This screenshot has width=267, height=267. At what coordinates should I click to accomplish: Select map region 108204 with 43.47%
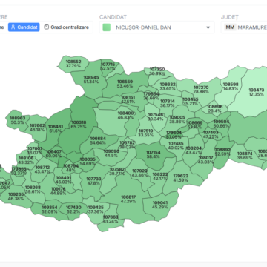(x=194, y=151)
